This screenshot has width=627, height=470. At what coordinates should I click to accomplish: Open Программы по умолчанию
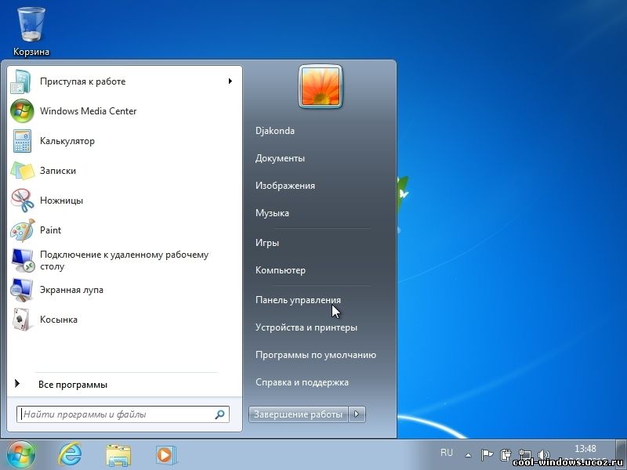point(316,355)
